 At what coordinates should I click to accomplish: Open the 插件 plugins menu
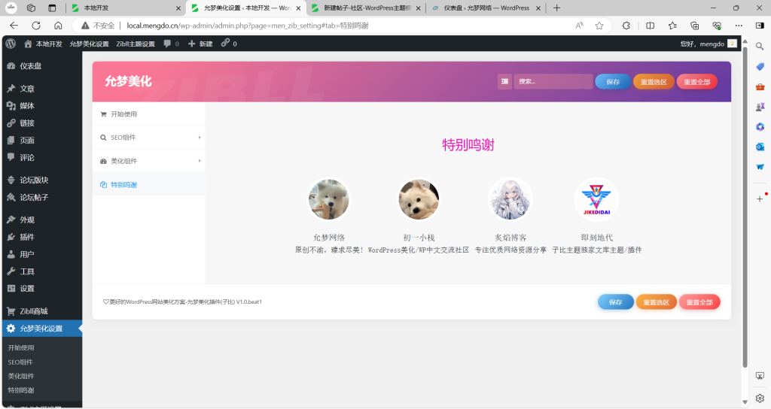click(26, 237)
